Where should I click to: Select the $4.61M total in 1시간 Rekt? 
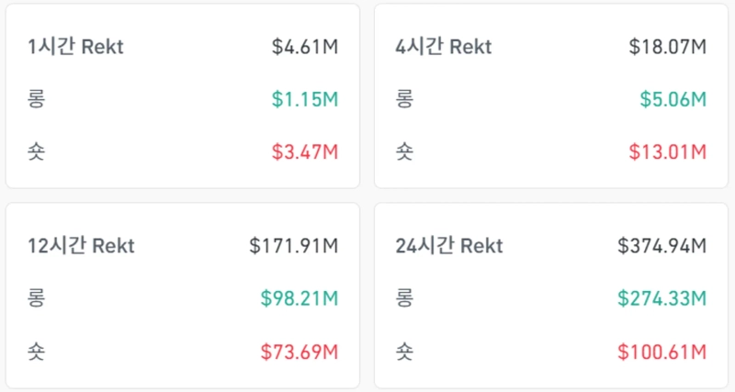click(x=305, y=47)
